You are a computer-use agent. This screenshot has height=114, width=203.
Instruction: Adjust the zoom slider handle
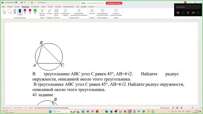(x=193, y=108)
